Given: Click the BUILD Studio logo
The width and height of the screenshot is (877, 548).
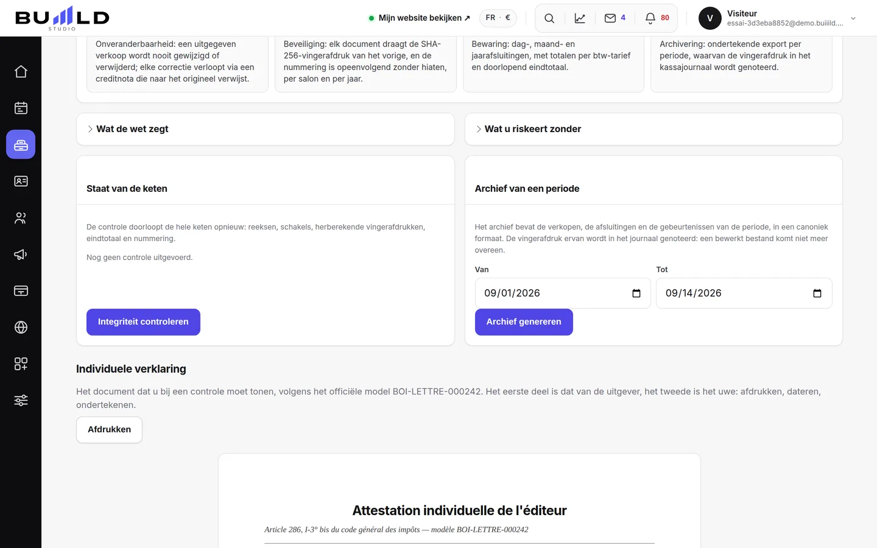Looking at the screenshot, I should (62, 18).
